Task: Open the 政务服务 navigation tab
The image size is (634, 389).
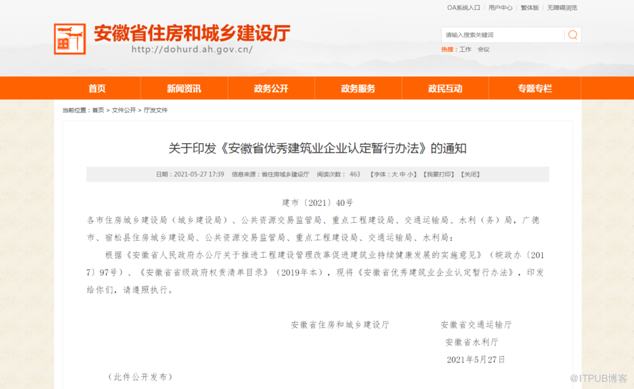Action: 358,88
